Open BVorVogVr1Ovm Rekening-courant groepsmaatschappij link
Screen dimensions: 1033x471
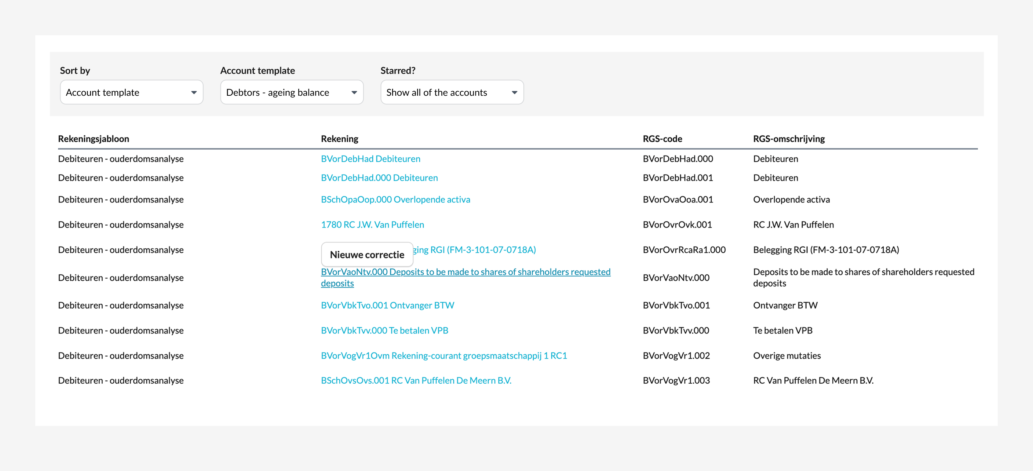[444, 355]
